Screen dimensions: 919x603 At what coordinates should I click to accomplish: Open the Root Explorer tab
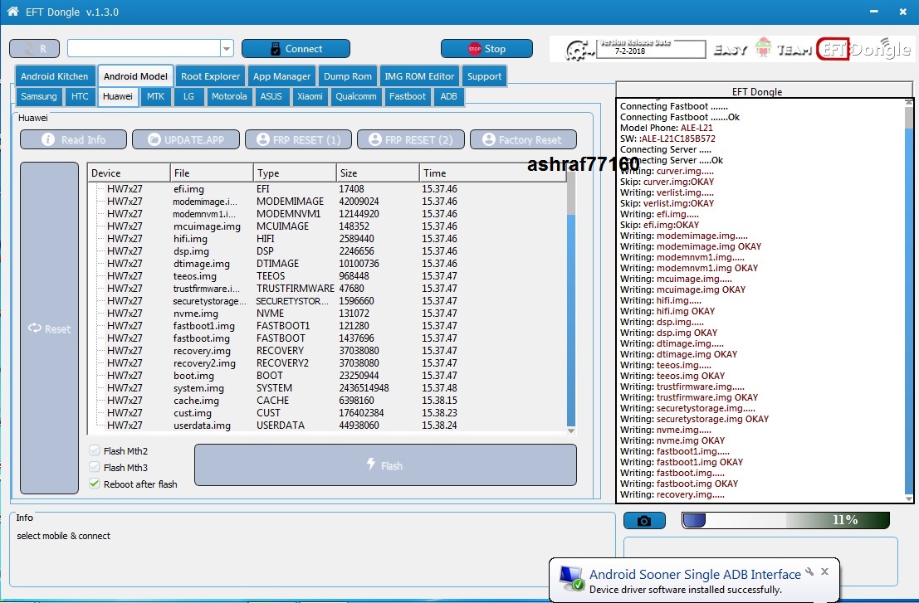click(x=210, y=76)
